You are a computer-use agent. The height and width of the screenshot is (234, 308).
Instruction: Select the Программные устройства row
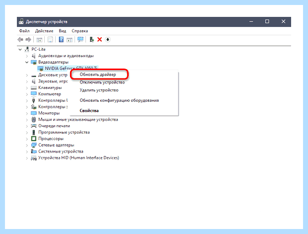(x=64, y=132)
